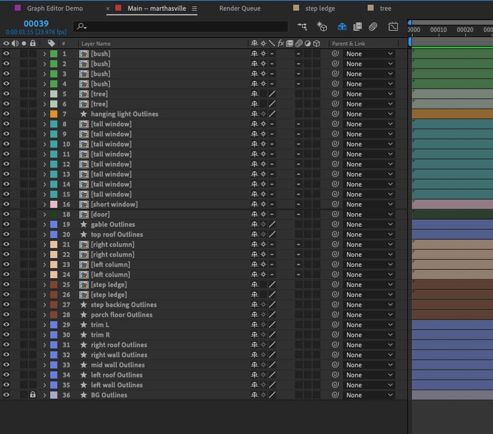The width and height of the screenshot is (493, 434).
Task: Open Main marthasville panel menu icon
Action: point(194,9)
